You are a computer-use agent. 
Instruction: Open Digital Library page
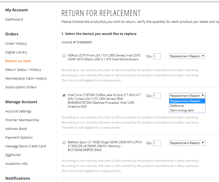pos(16,52)
